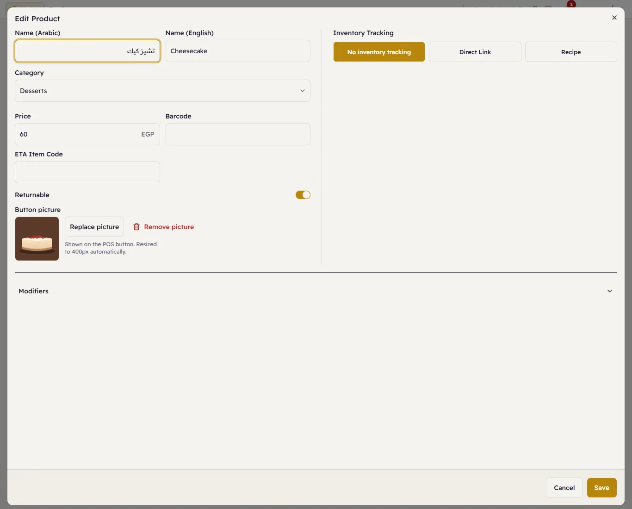Focus the Barcode input field
632x509 pixels.
pyautogui.click(x=238, y=134)
